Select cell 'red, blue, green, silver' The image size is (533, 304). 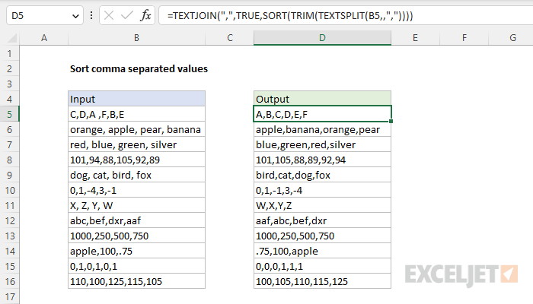tap(136, 144)
